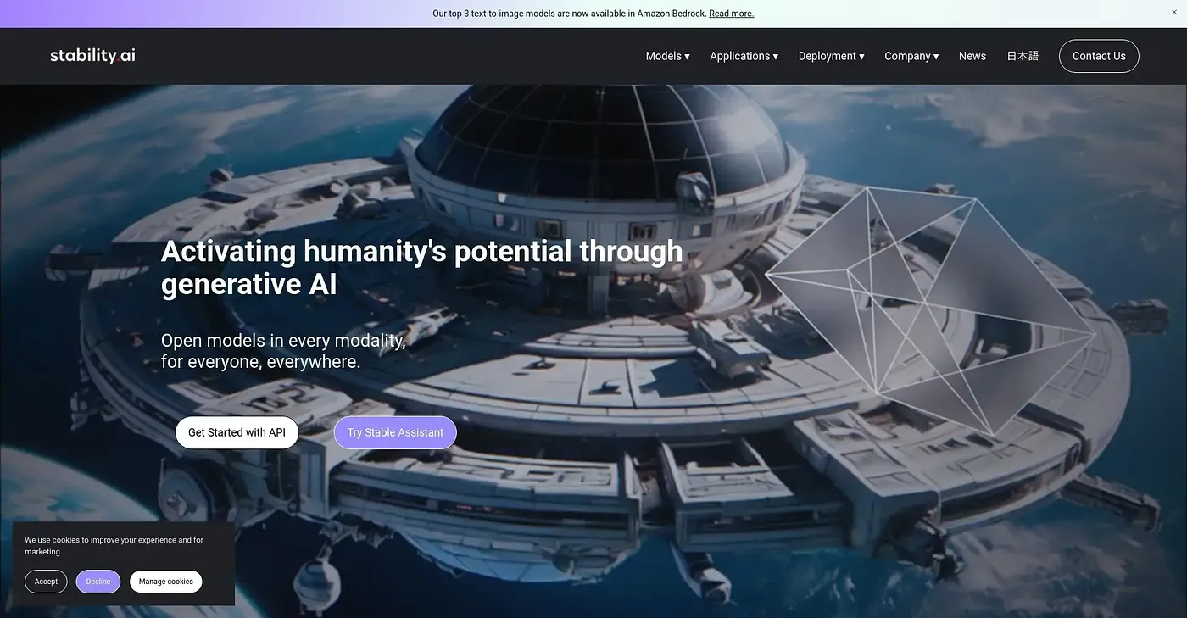Click 'Open models in every modality' text
The width and height of the screenshot is (1187, 618).
point(283,351)
